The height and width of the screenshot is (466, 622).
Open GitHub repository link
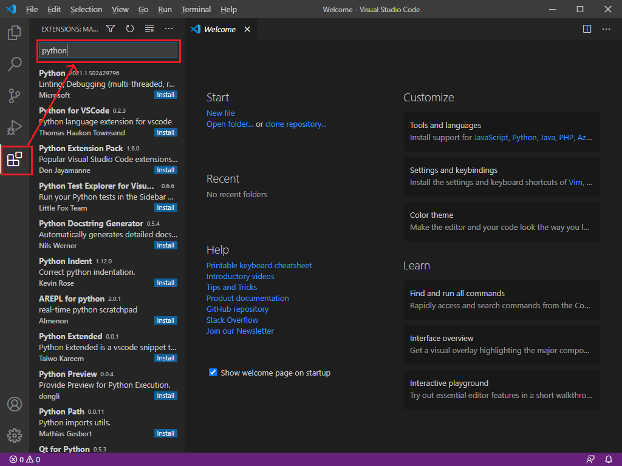pyautogui.click(x=238, y=309)
